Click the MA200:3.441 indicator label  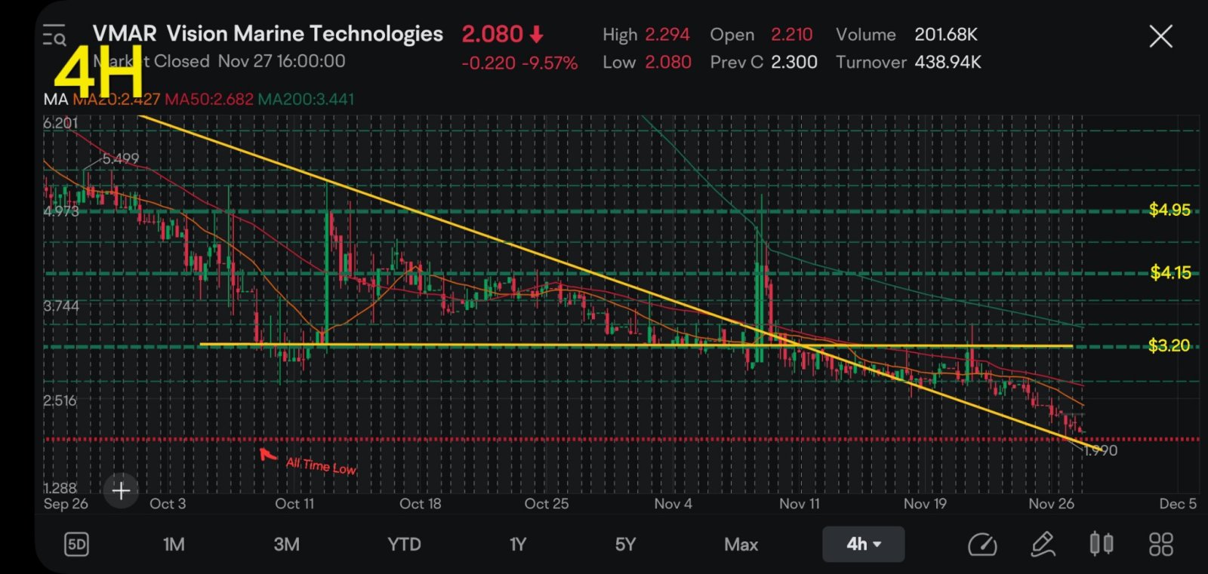[x=306, y=99]
